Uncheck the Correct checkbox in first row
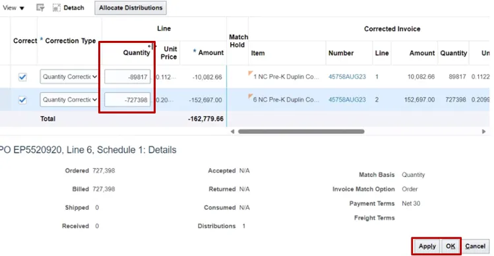 click(x=22, y=77)
